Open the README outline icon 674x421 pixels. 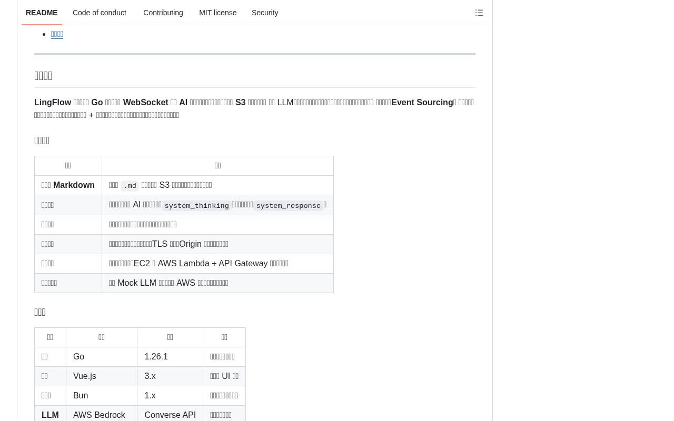(x=479, y=13)
